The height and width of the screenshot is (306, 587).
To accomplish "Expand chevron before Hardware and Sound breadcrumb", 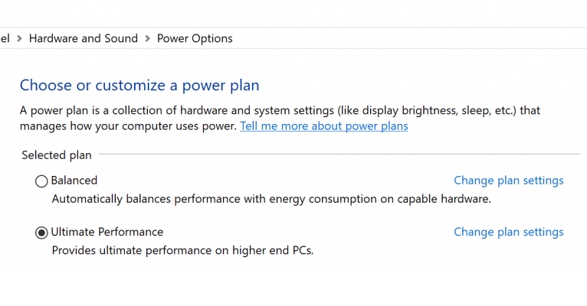I will [20, 38].
